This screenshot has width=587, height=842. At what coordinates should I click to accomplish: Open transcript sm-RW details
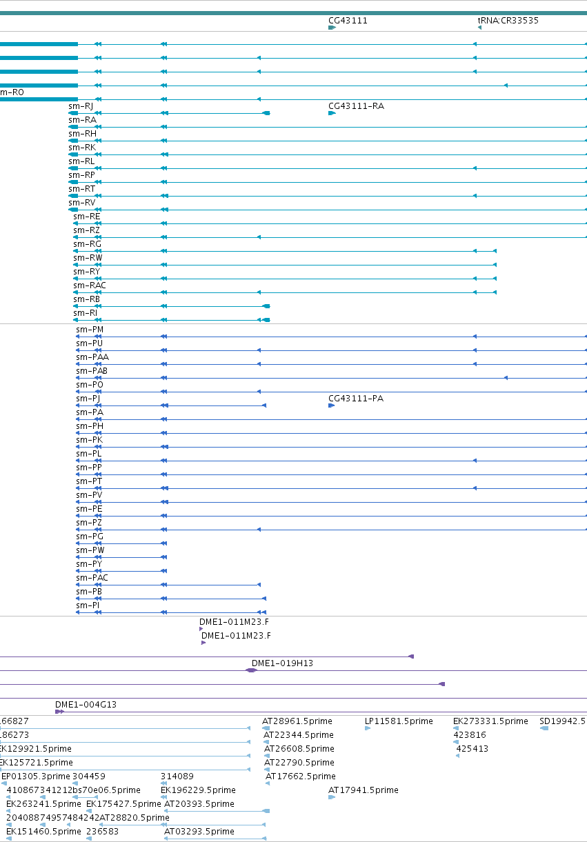point(88,258)
